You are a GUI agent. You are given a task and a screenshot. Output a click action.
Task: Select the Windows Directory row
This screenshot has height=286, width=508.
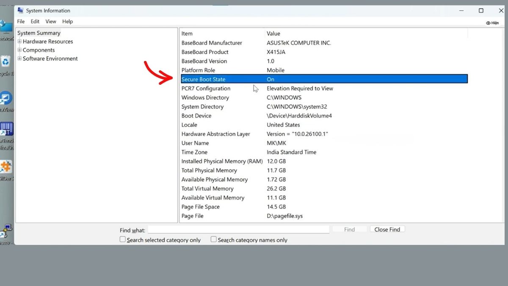tap(324, 97)
